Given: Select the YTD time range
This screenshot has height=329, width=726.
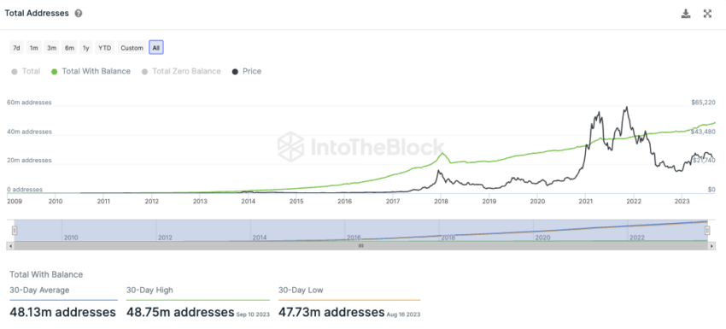Looking at the screenshot, I should (x=105, y=48).
